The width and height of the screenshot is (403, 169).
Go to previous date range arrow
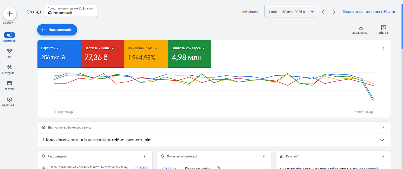click(323, 12)
